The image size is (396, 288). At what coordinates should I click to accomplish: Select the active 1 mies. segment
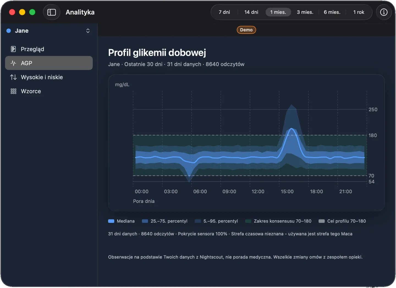(x=278, y=12)
